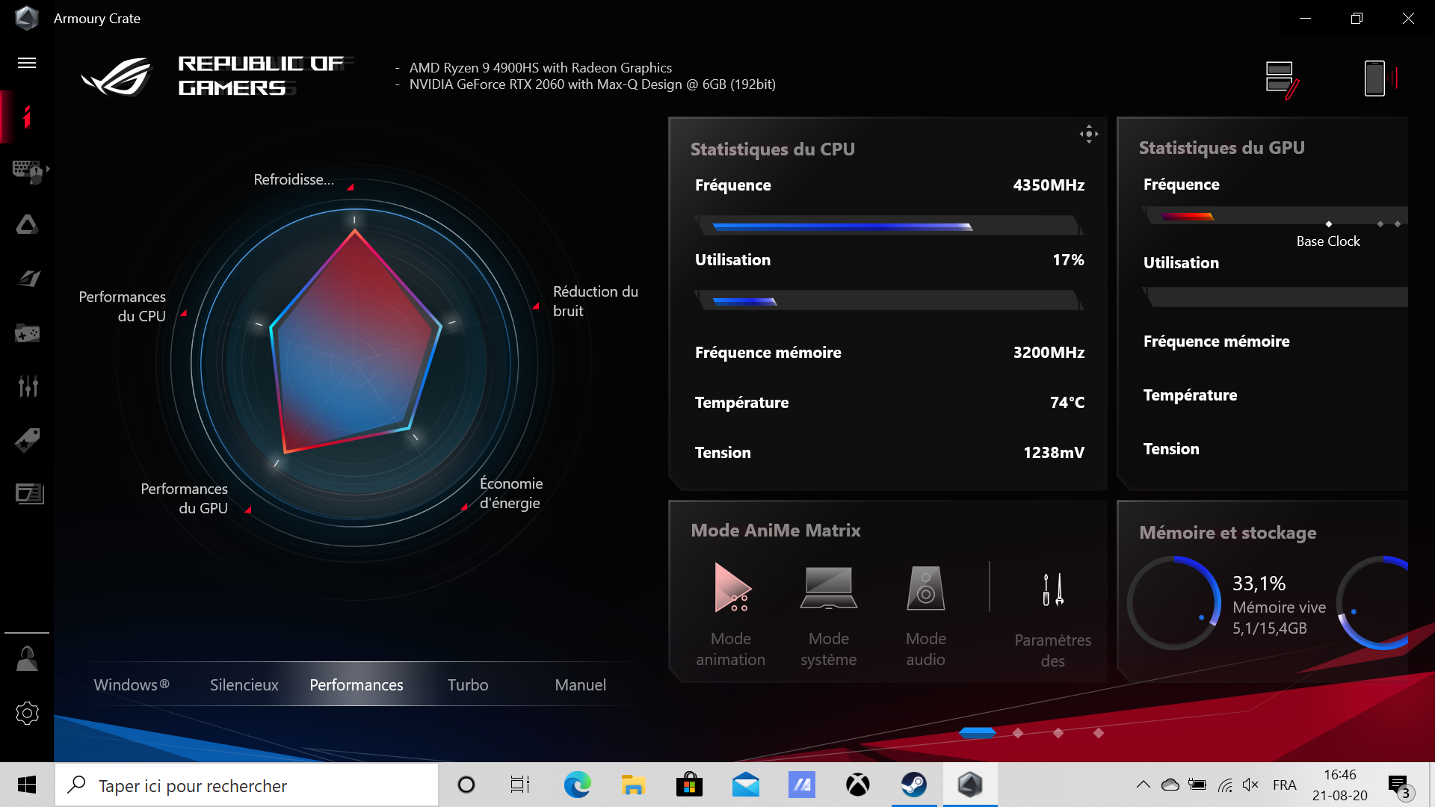Click the Économie d'énergie radar label
This screenshot has height=807, width=1435.
coord(511,493)
